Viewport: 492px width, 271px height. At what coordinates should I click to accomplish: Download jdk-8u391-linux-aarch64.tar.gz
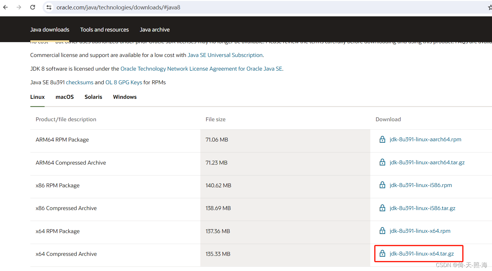427,162
